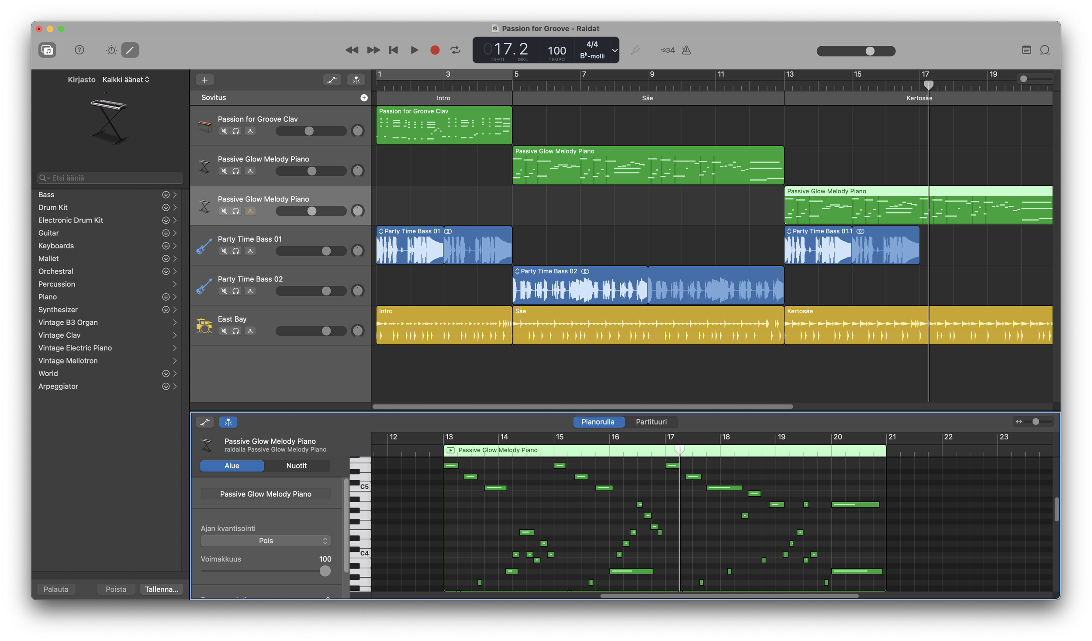Expand the Vintage B3 Organ category
1092x641 pixels.
pyautogui.click(x=174, y=322)
